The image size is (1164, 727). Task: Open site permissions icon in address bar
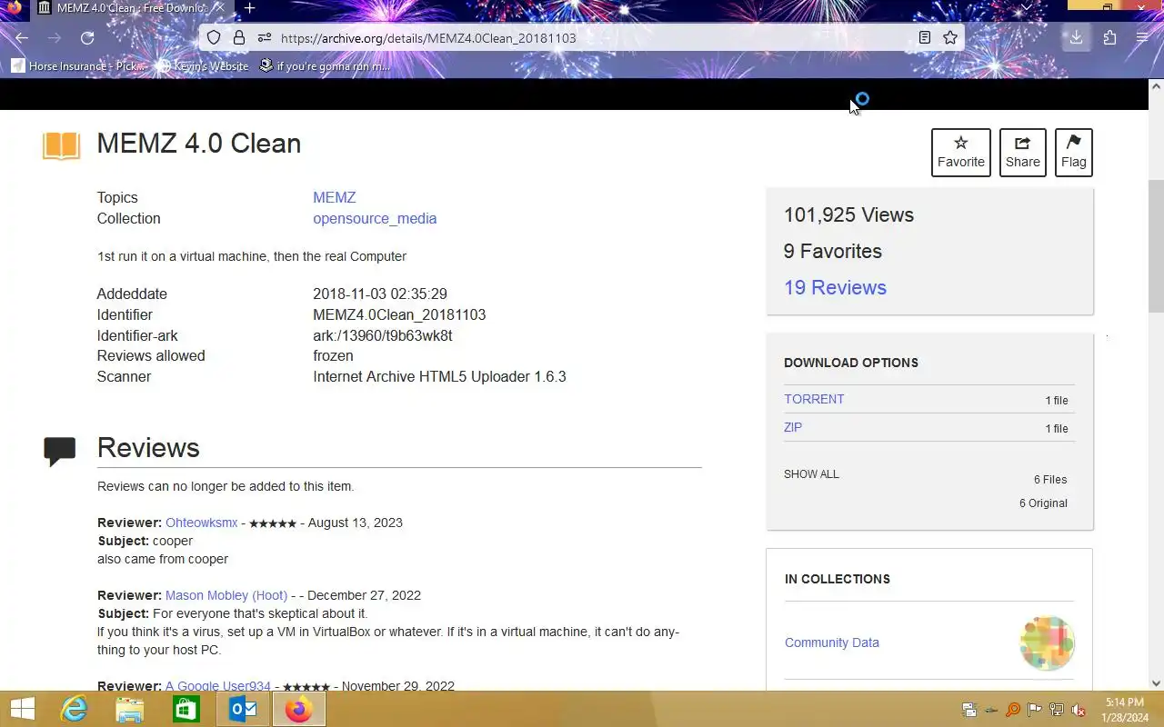[x=265, y=38]
